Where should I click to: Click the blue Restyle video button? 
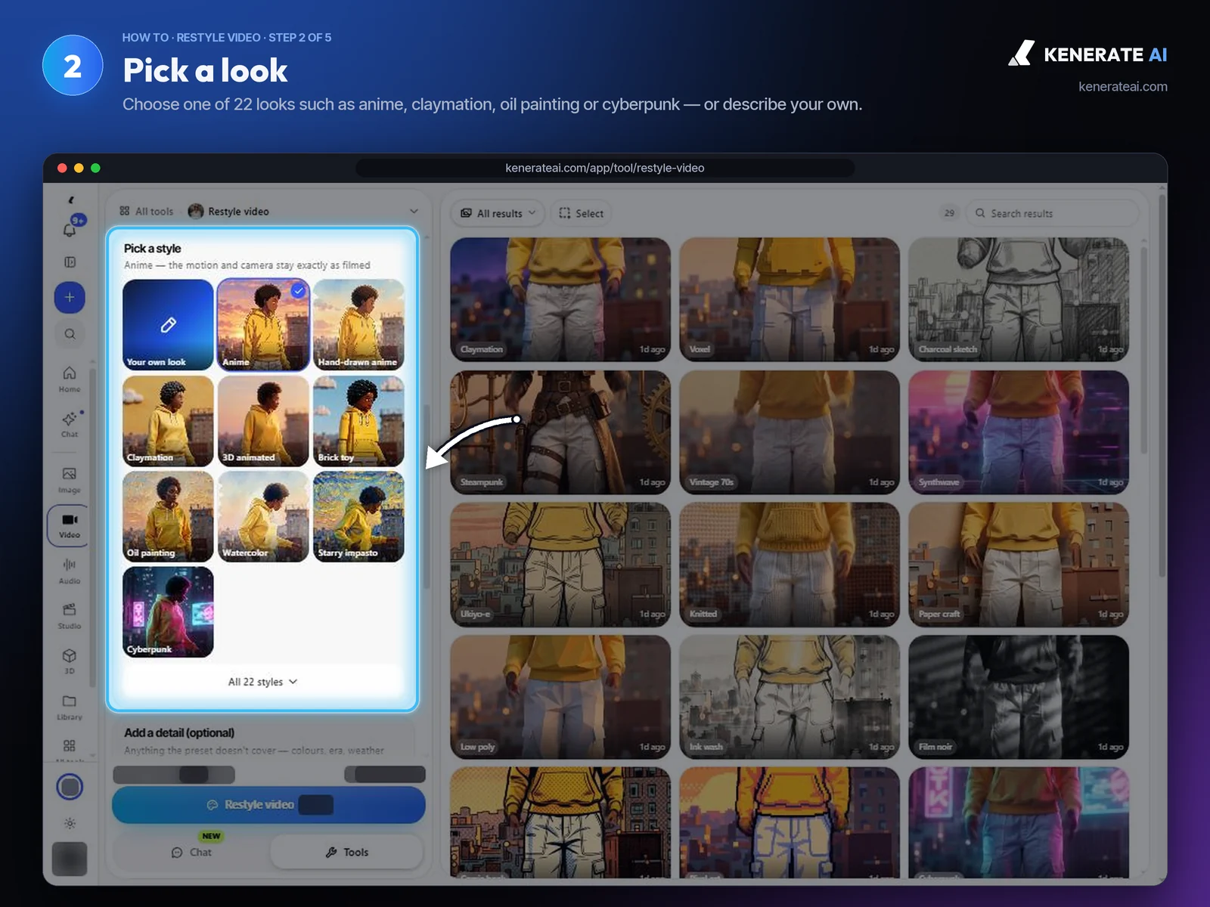point(268,805)
